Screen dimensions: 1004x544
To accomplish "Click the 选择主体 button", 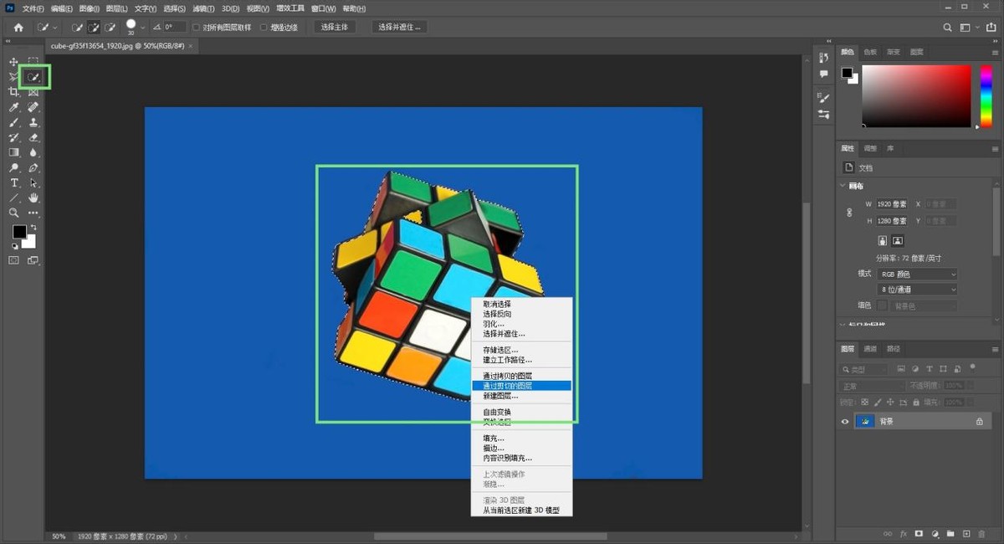I will 335,27.
